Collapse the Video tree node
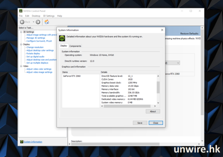This screenshot has width=223, height=157. [21, 66]
